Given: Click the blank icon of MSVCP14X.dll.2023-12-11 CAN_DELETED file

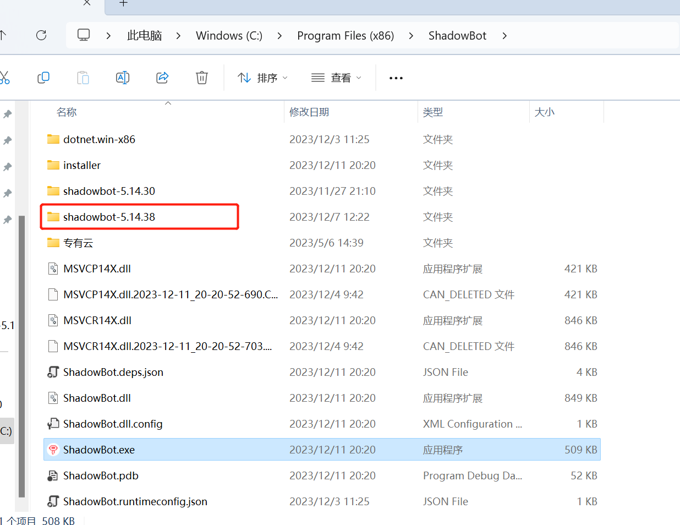Looking at the screenshot, I should (53, 294).
